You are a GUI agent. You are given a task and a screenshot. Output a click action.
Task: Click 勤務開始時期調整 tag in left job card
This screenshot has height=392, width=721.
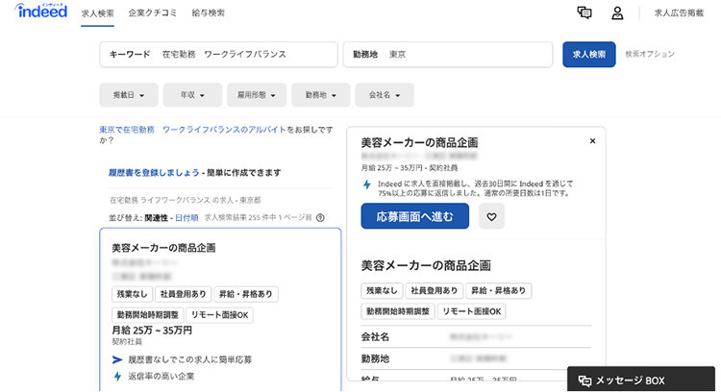click(148, 315)
